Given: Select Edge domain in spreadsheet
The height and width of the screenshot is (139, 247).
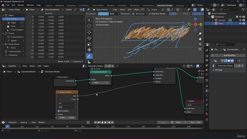Looking at the screenshot, I should coord(13,22).
